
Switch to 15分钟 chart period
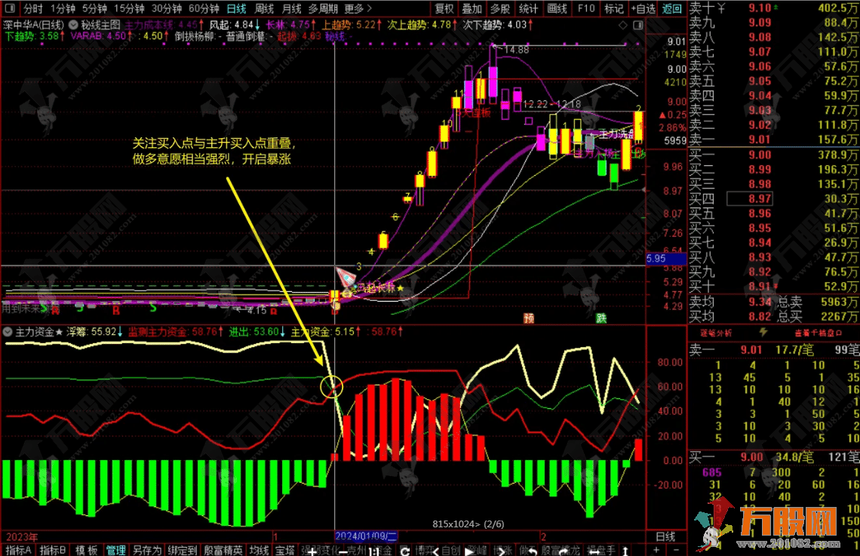point(129,8)
